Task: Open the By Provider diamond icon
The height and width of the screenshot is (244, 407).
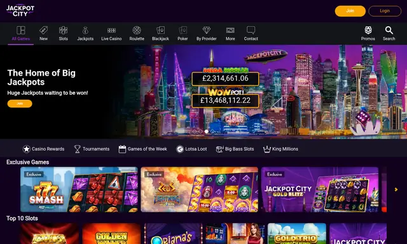Action: point(206,30)
